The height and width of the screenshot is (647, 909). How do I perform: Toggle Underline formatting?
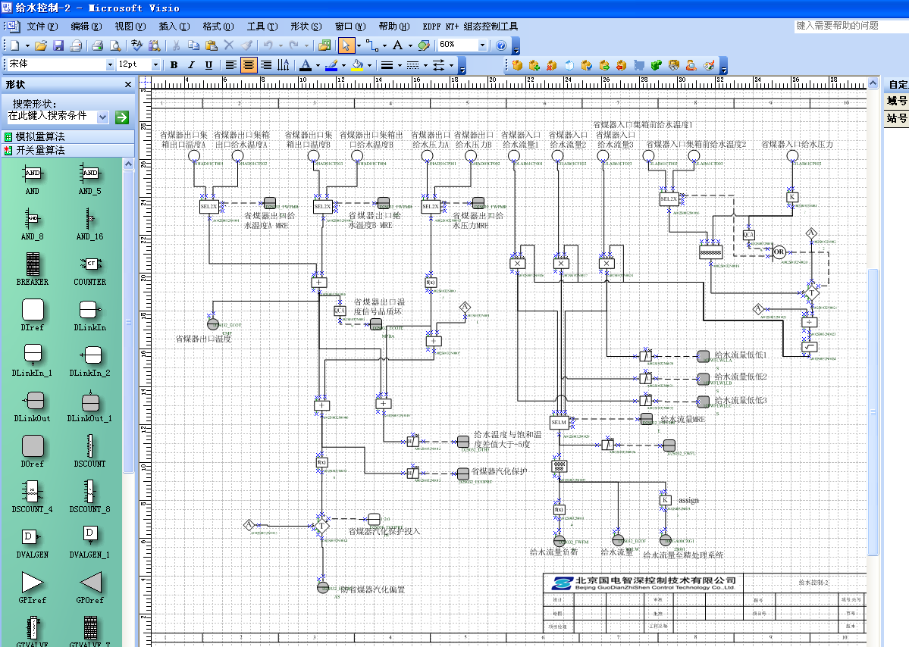[x=208, y=65]
